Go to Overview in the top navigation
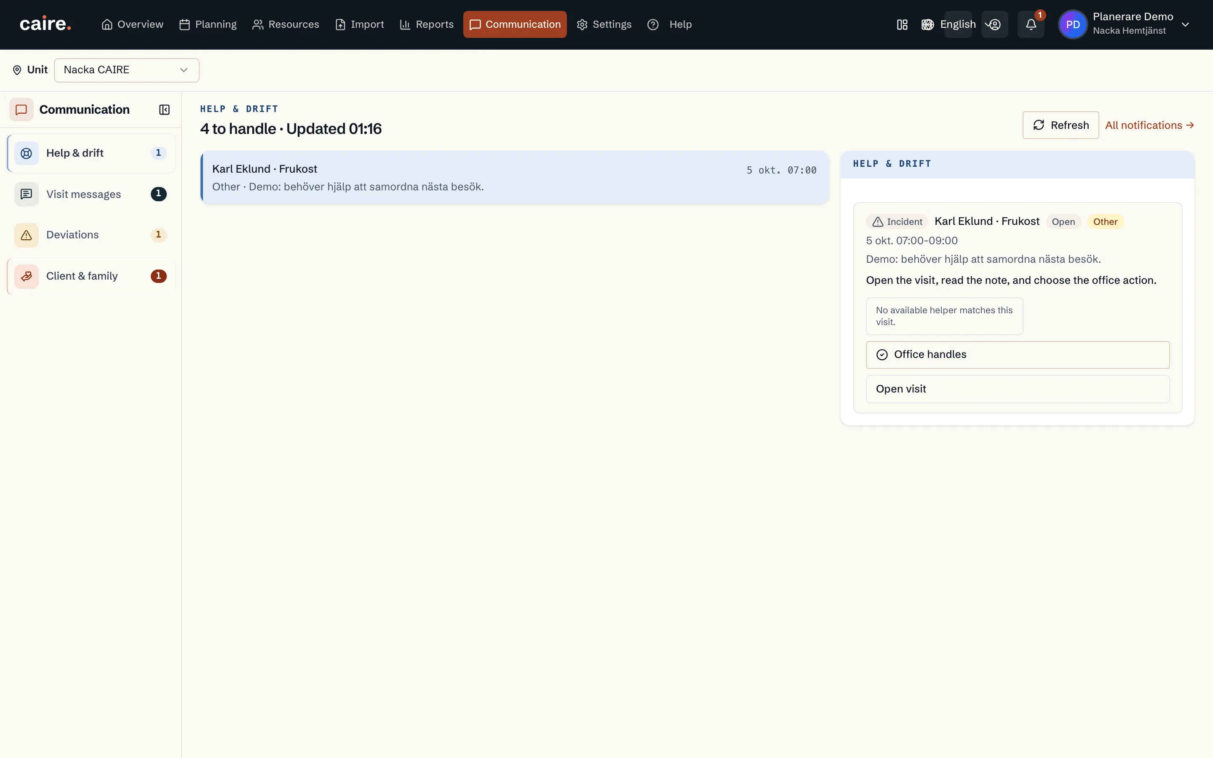1213x758 pixels. [132, 24]
